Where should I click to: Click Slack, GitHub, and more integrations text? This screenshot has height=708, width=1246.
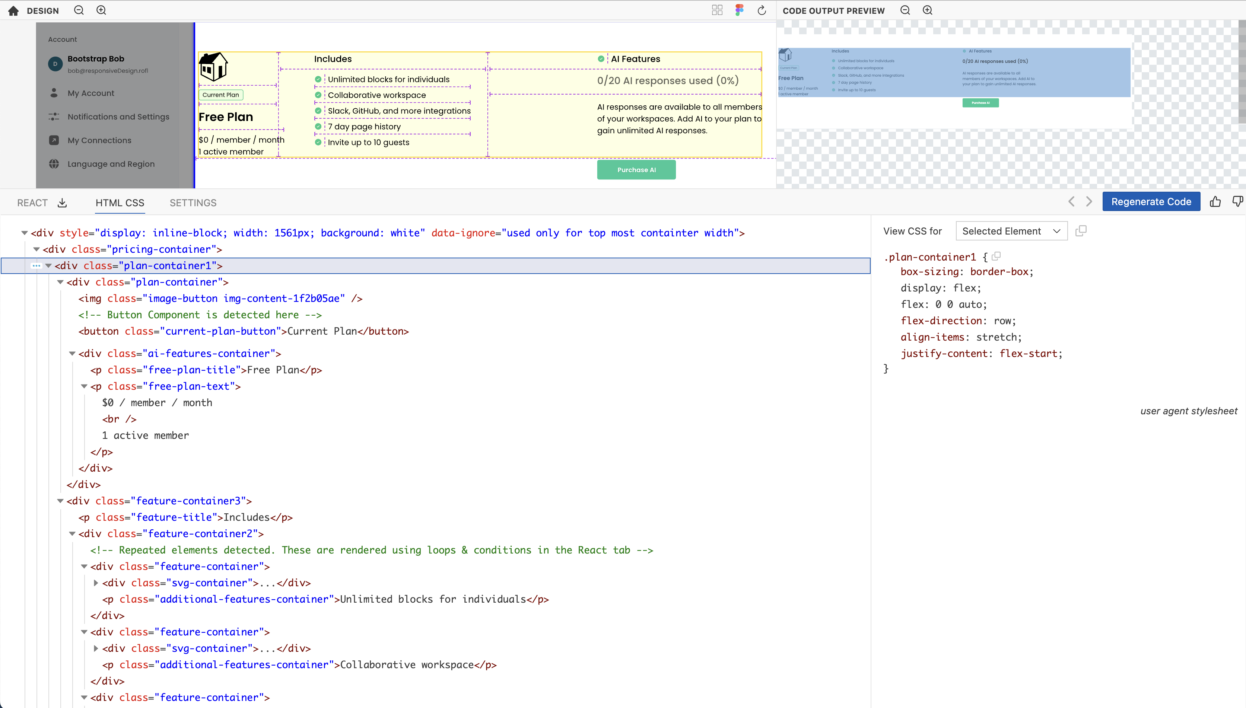click(399, 111)
